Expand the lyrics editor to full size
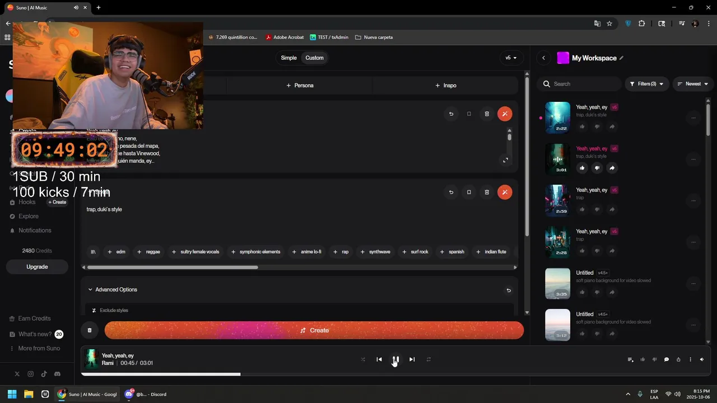 (x=505, y=160)
